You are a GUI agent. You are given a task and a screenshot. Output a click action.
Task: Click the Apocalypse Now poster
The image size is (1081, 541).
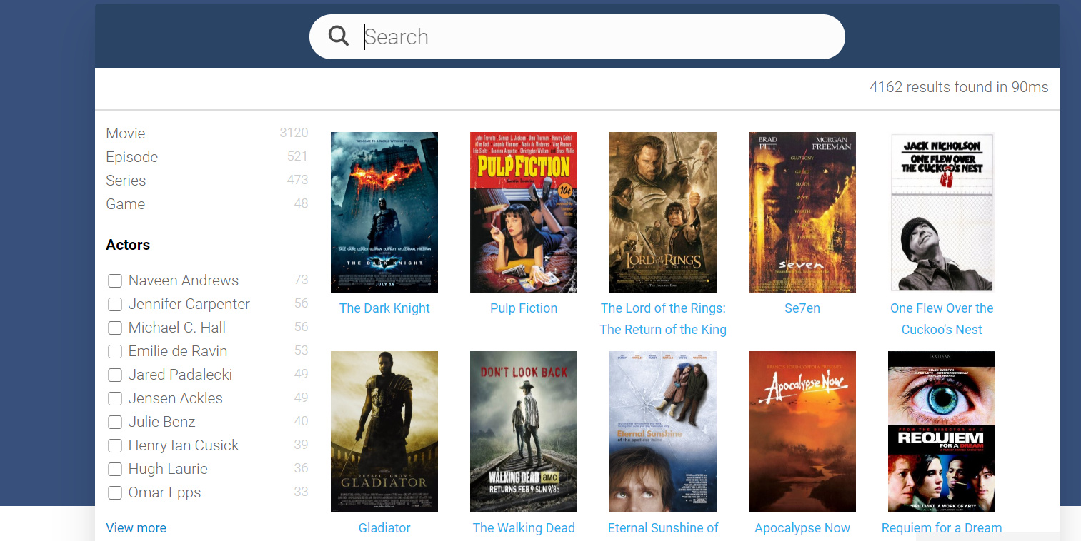pyautogui.click(x=802, y=431)
